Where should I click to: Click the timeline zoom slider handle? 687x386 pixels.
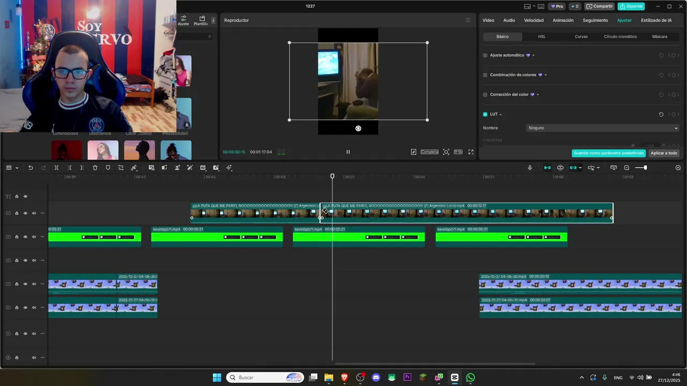pos(645,168)
